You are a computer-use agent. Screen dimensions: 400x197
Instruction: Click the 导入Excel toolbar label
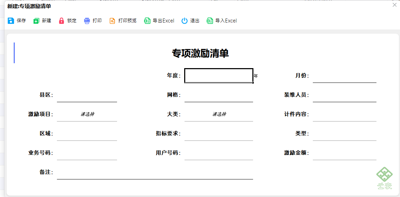point(226,21)
